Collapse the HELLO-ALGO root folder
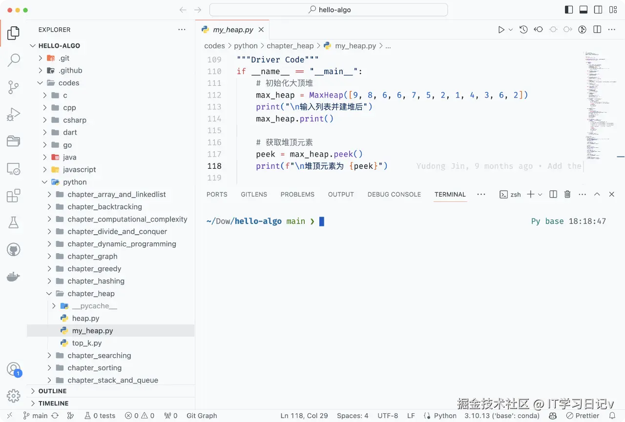Screen dimensions: 625x422 pyautogui.click(x=33, y=46)
